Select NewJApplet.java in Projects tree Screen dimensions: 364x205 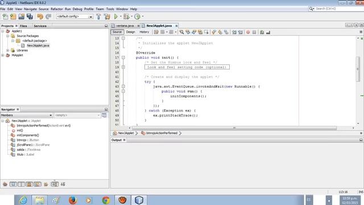(38, 46)
